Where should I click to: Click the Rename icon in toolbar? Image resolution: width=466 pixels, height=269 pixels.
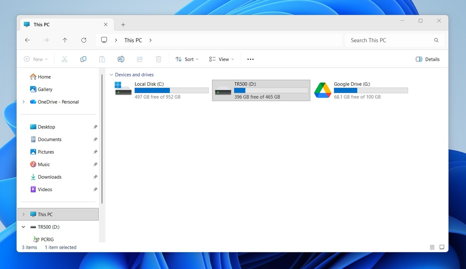click(121, 59)
